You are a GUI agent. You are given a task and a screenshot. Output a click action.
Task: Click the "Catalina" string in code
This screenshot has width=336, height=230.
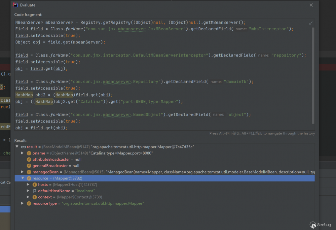[90, 101]
